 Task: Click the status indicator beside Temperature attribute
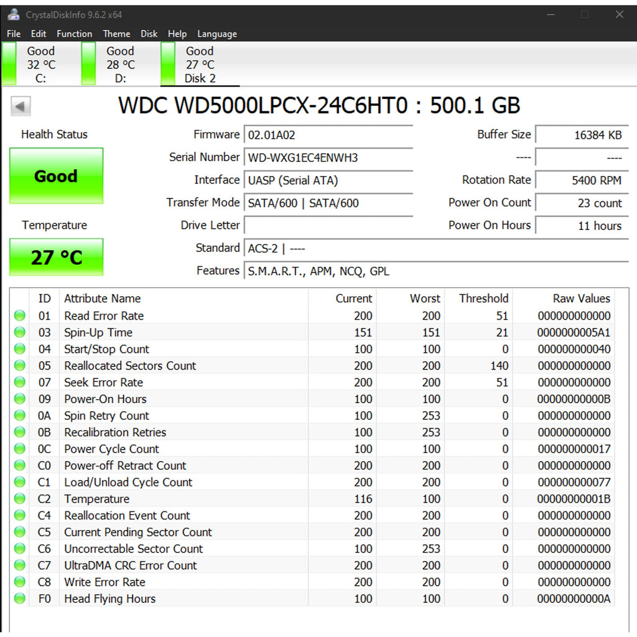[19, 498]
